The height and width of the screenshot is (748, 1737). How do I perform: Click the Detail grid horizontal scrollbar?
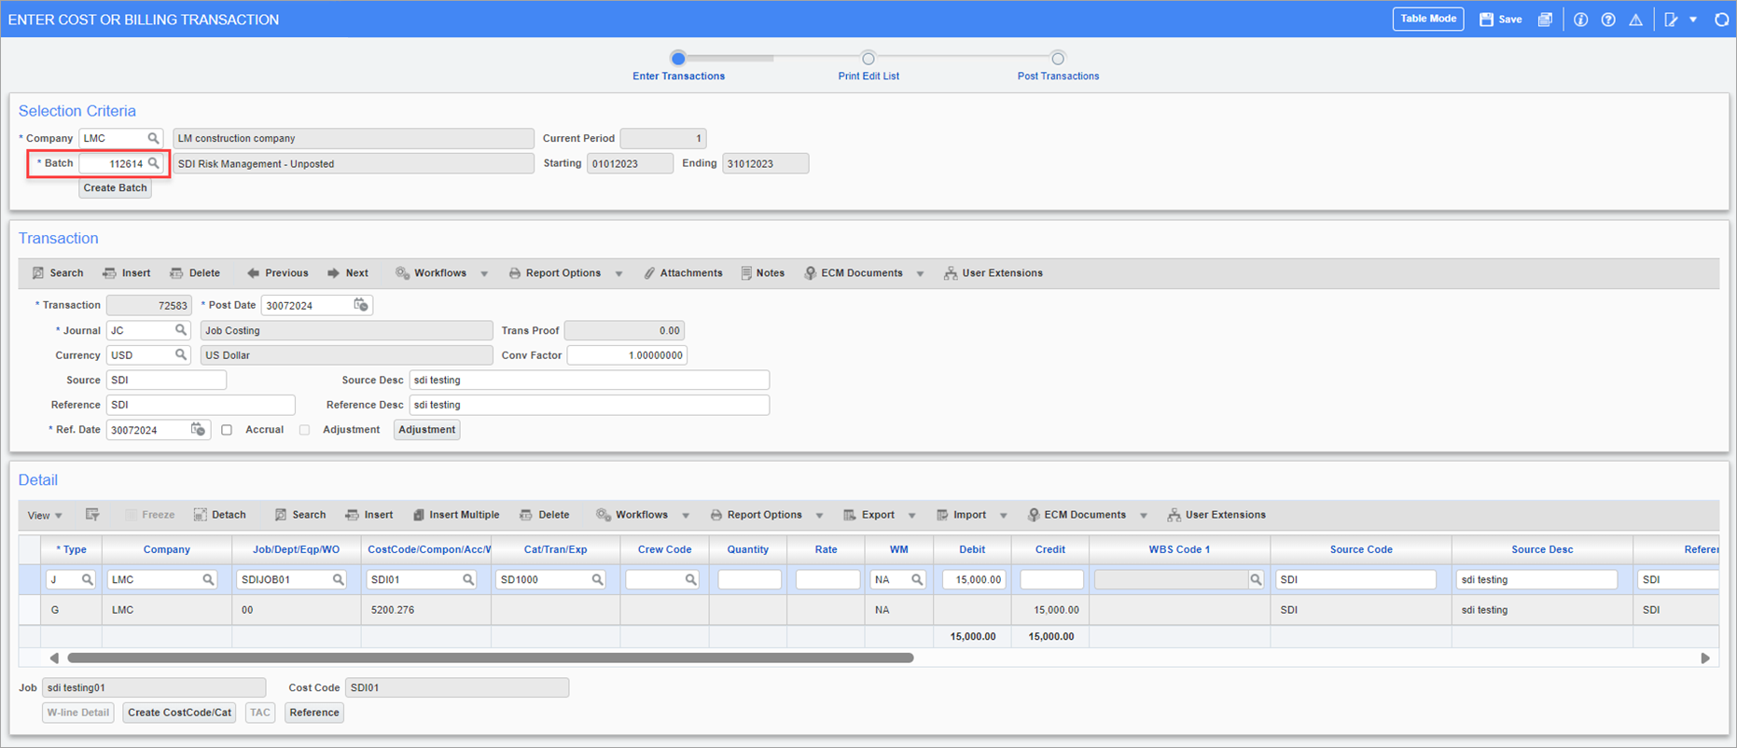[491, 658]
